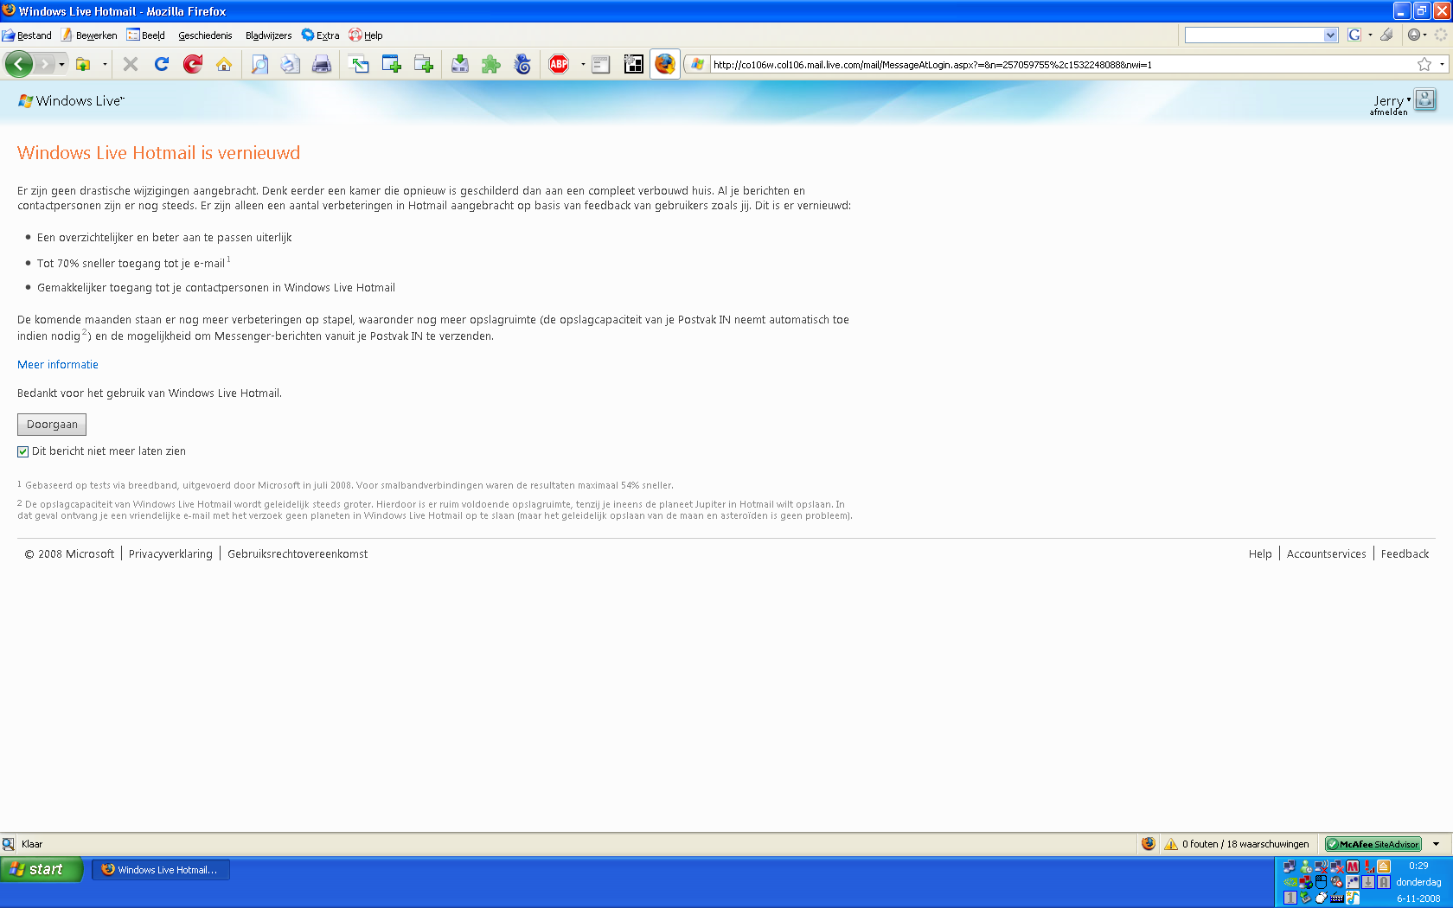Open the 0 fouten / 18 waarschuwingen status
Viewport: 1453px width, 908px height.
tap(1237, 844)
